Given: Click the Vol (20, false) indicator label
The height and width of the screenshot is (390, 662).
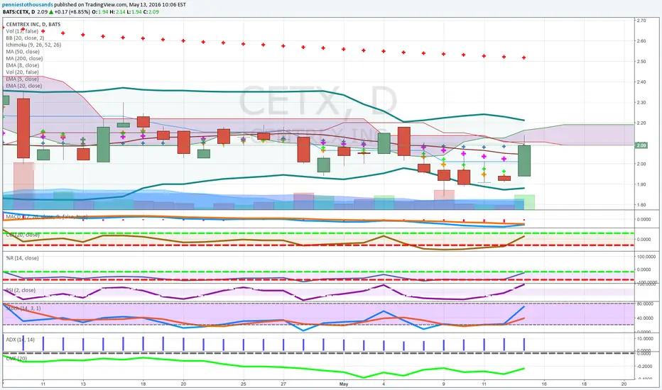Looking at the screenshot, I should [x=22, y=72].
